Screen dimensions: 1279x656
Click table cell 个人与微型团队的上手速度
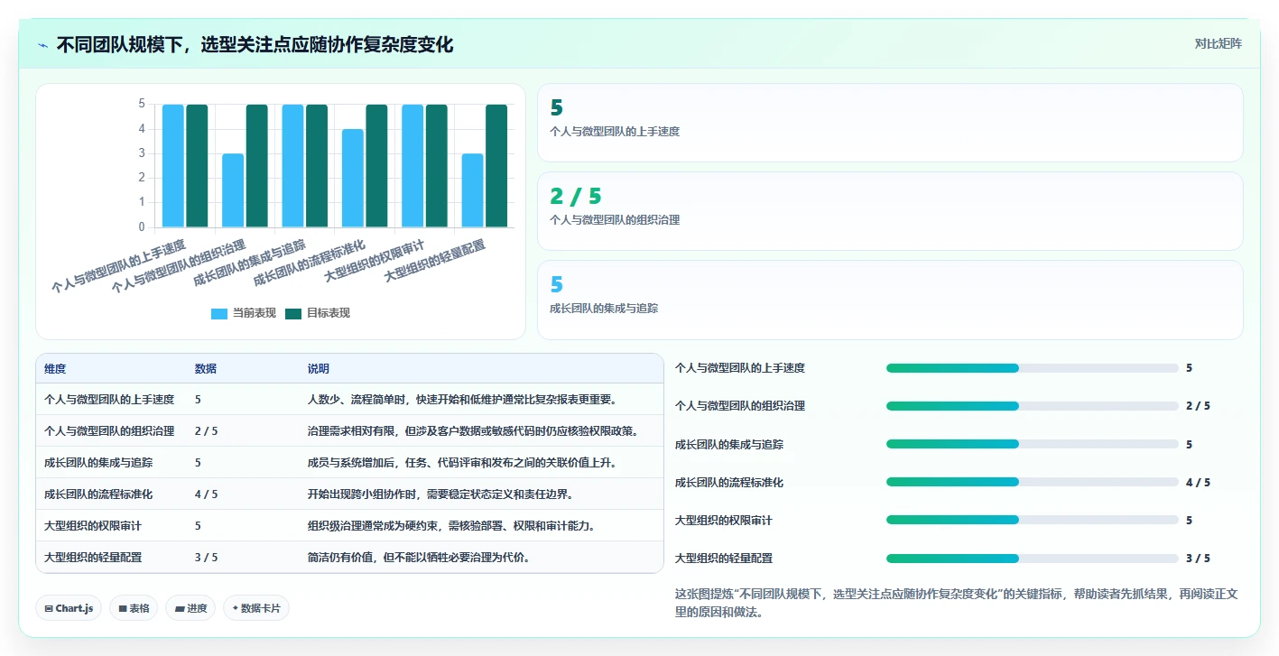click(109, 399)
